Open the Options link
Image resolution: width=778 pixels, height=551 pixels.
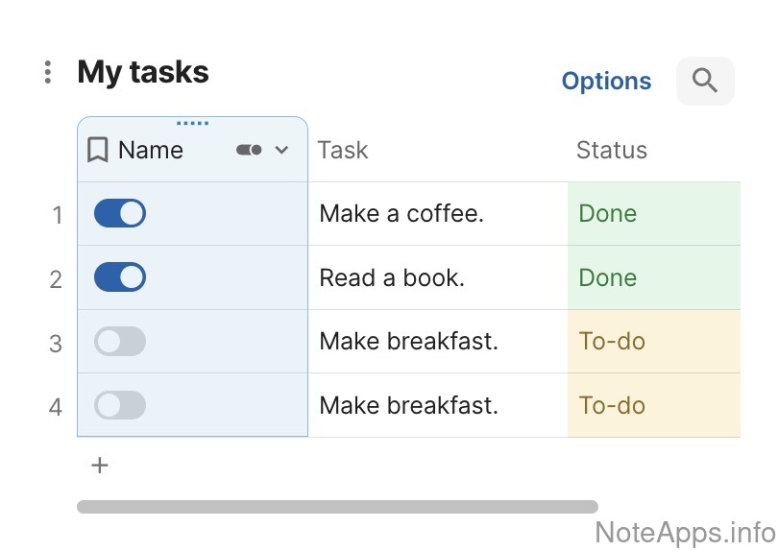(x=606, y=82)
